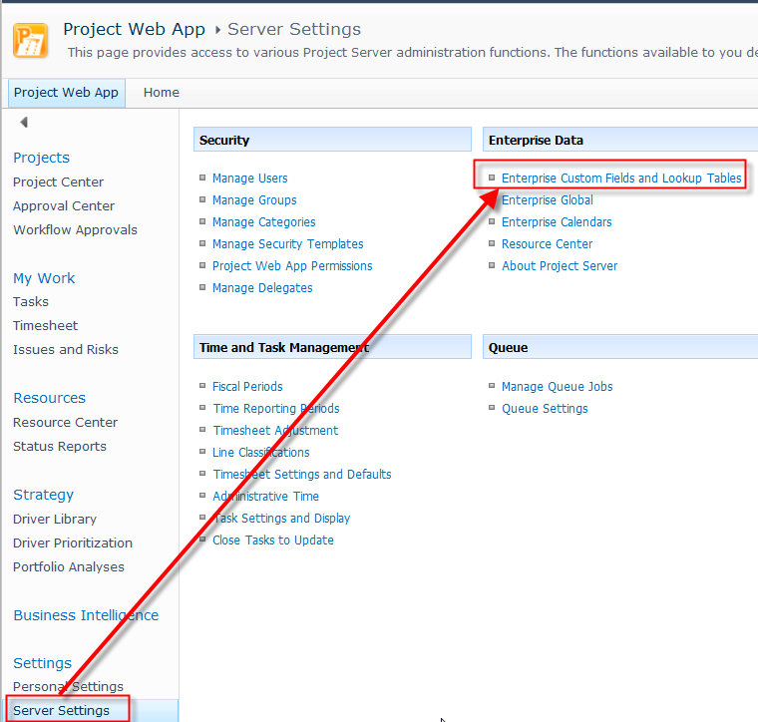Open the Project Web App tab
Viewport: 758px width, 722px height.
[x=66, y=93]
